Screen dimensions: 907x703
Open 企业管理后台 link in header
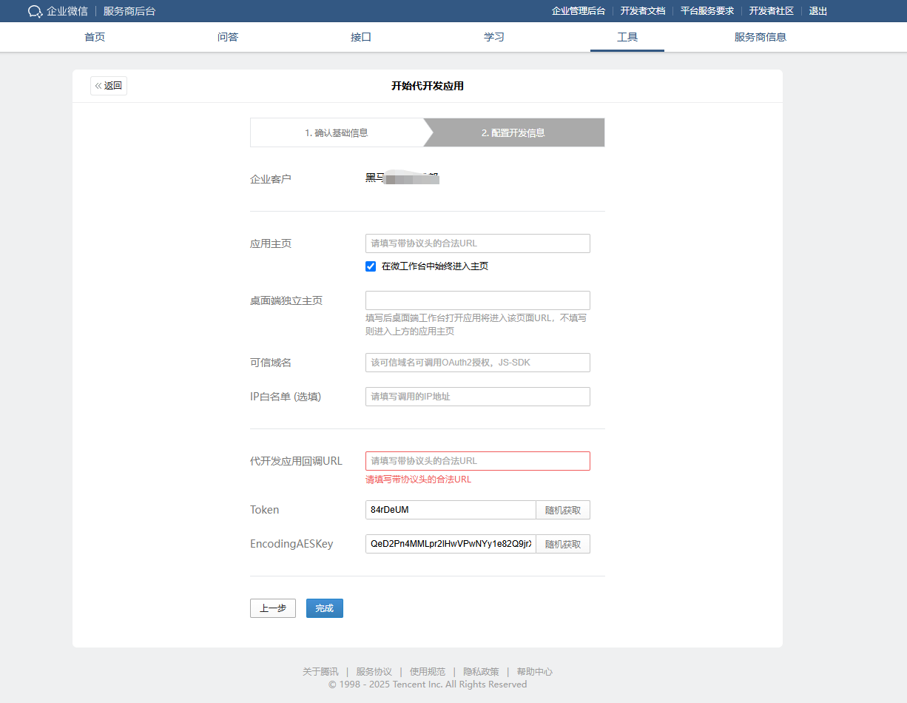(579, 11)
